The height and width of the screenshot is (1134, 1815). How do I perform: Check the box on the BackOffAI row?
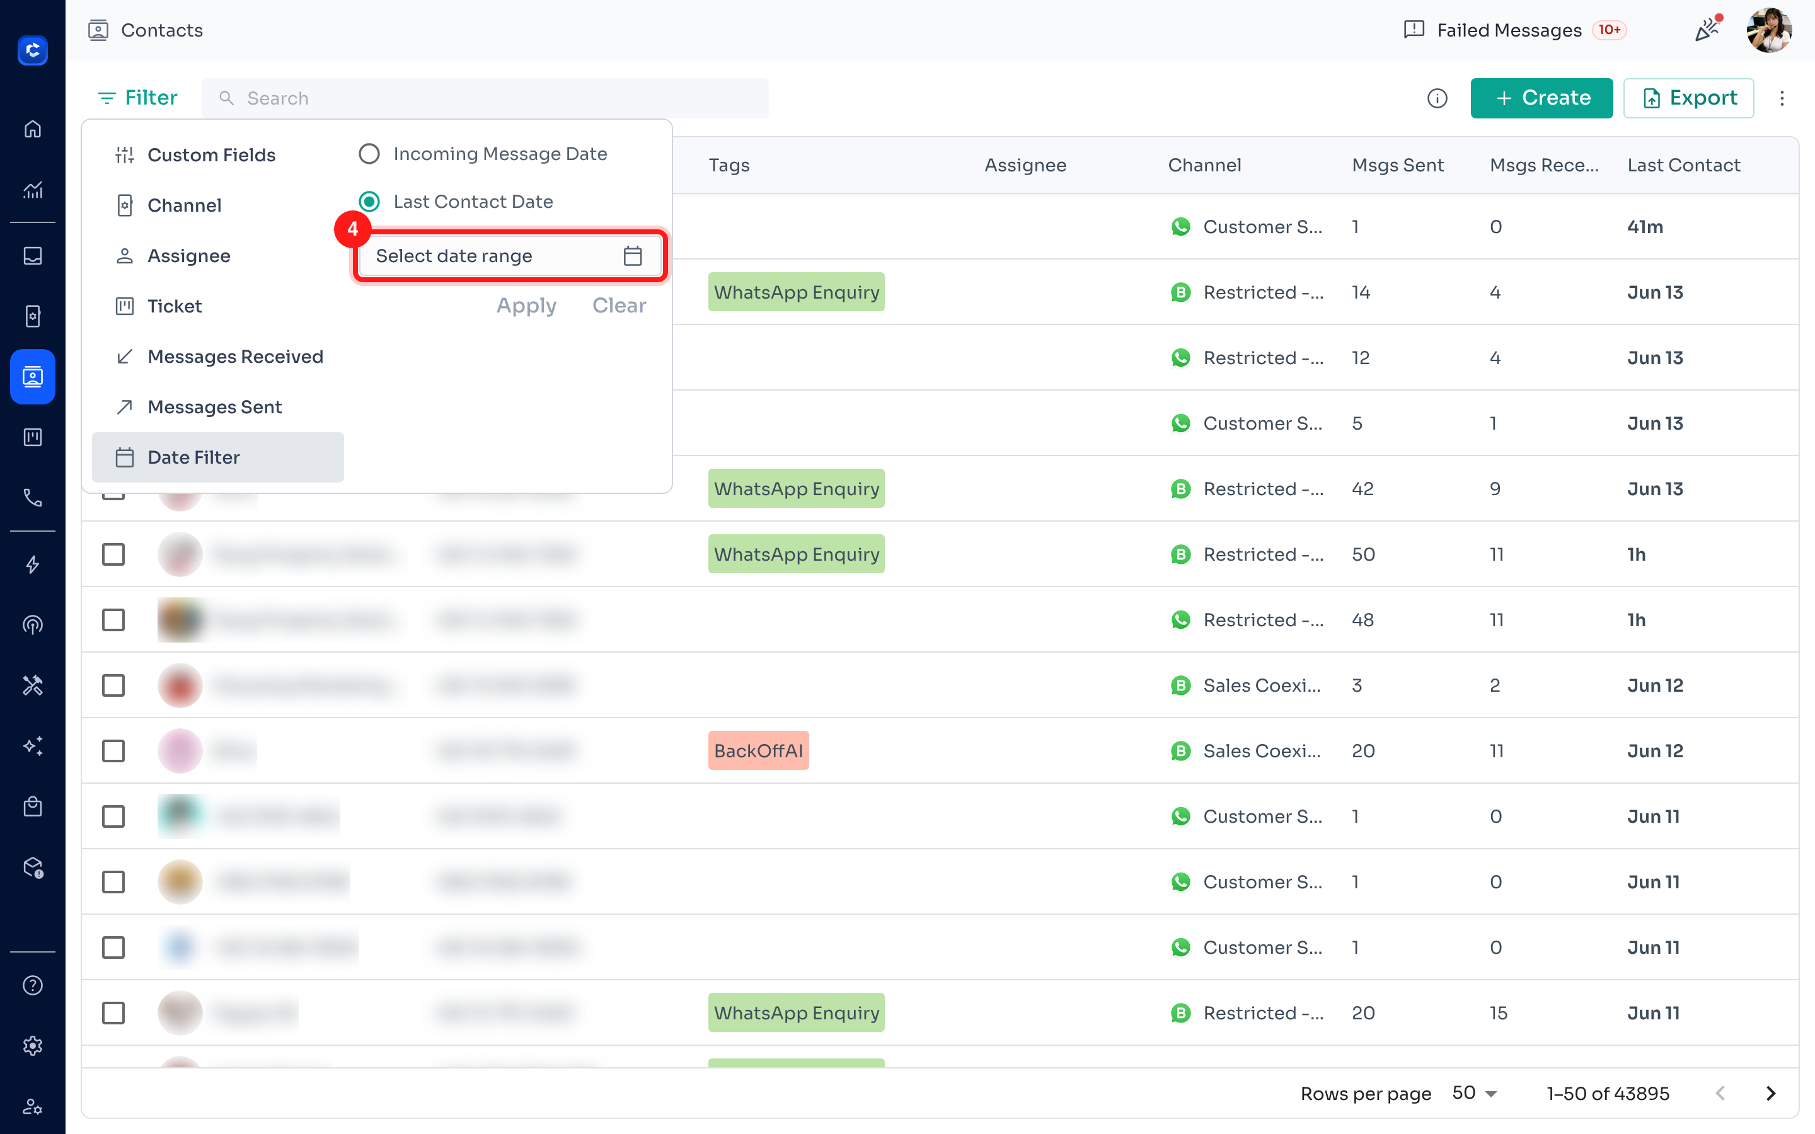(x=113, y=751)
